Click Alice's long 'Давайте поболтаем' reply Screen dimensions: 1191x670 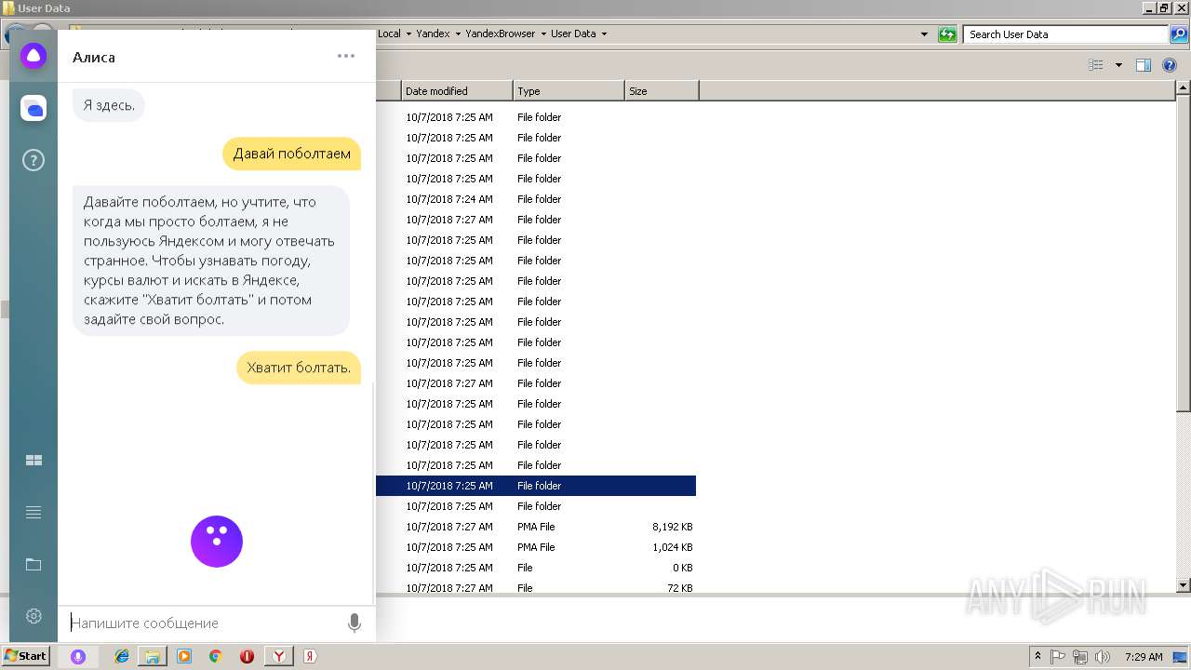211,261
